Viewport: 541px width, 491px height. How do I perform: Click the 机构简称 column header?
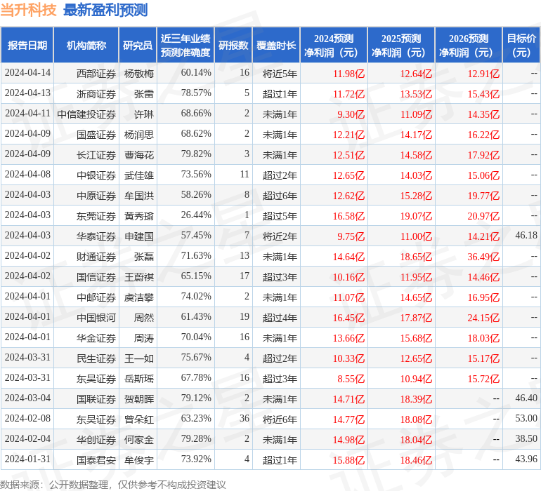pyautogui.click(x=86, y=45)
